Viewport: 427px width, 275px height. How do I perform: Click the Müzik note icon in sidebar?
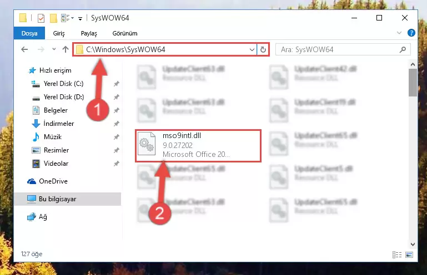click(x=36, y=137)
